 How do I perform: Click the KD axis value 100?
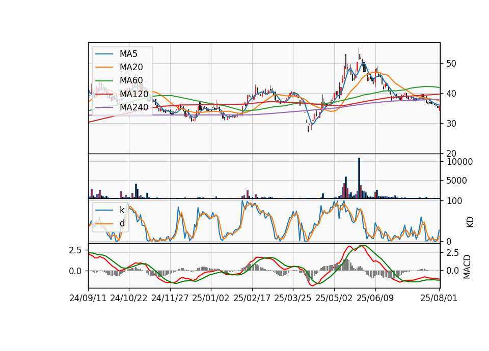454,201
